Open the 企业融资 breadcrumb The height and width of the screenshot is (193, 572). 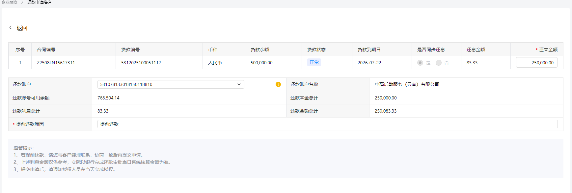point(9,2)
